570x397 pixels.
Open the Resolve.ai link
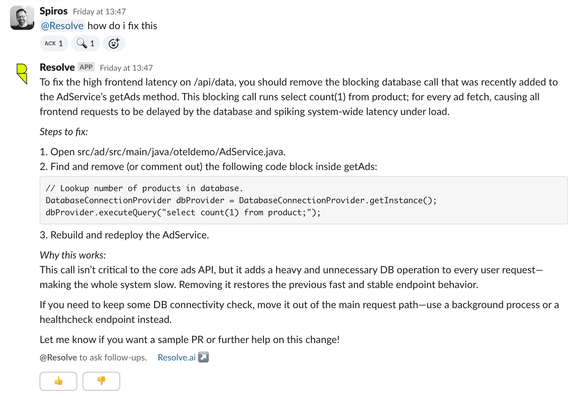click(177, 357)
